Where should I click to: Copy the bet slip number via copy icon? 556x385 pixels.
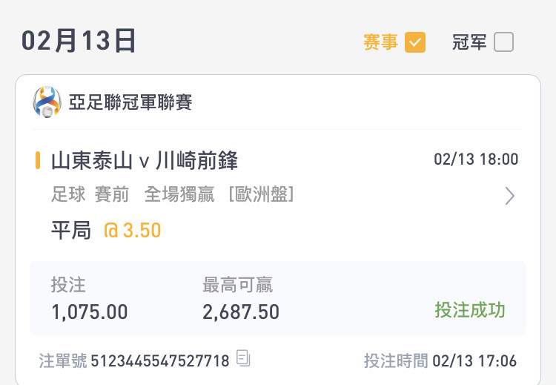pos(243,358)
